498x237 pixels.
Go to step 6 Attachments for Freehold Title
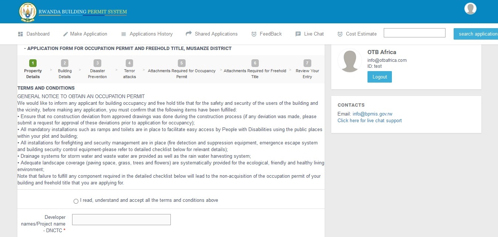pyautogui.click(x=255, y=69)
